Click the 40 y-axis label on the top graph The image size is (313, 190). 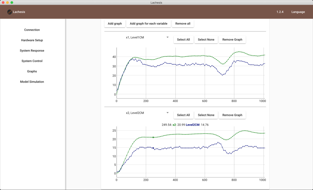point(114,57)
